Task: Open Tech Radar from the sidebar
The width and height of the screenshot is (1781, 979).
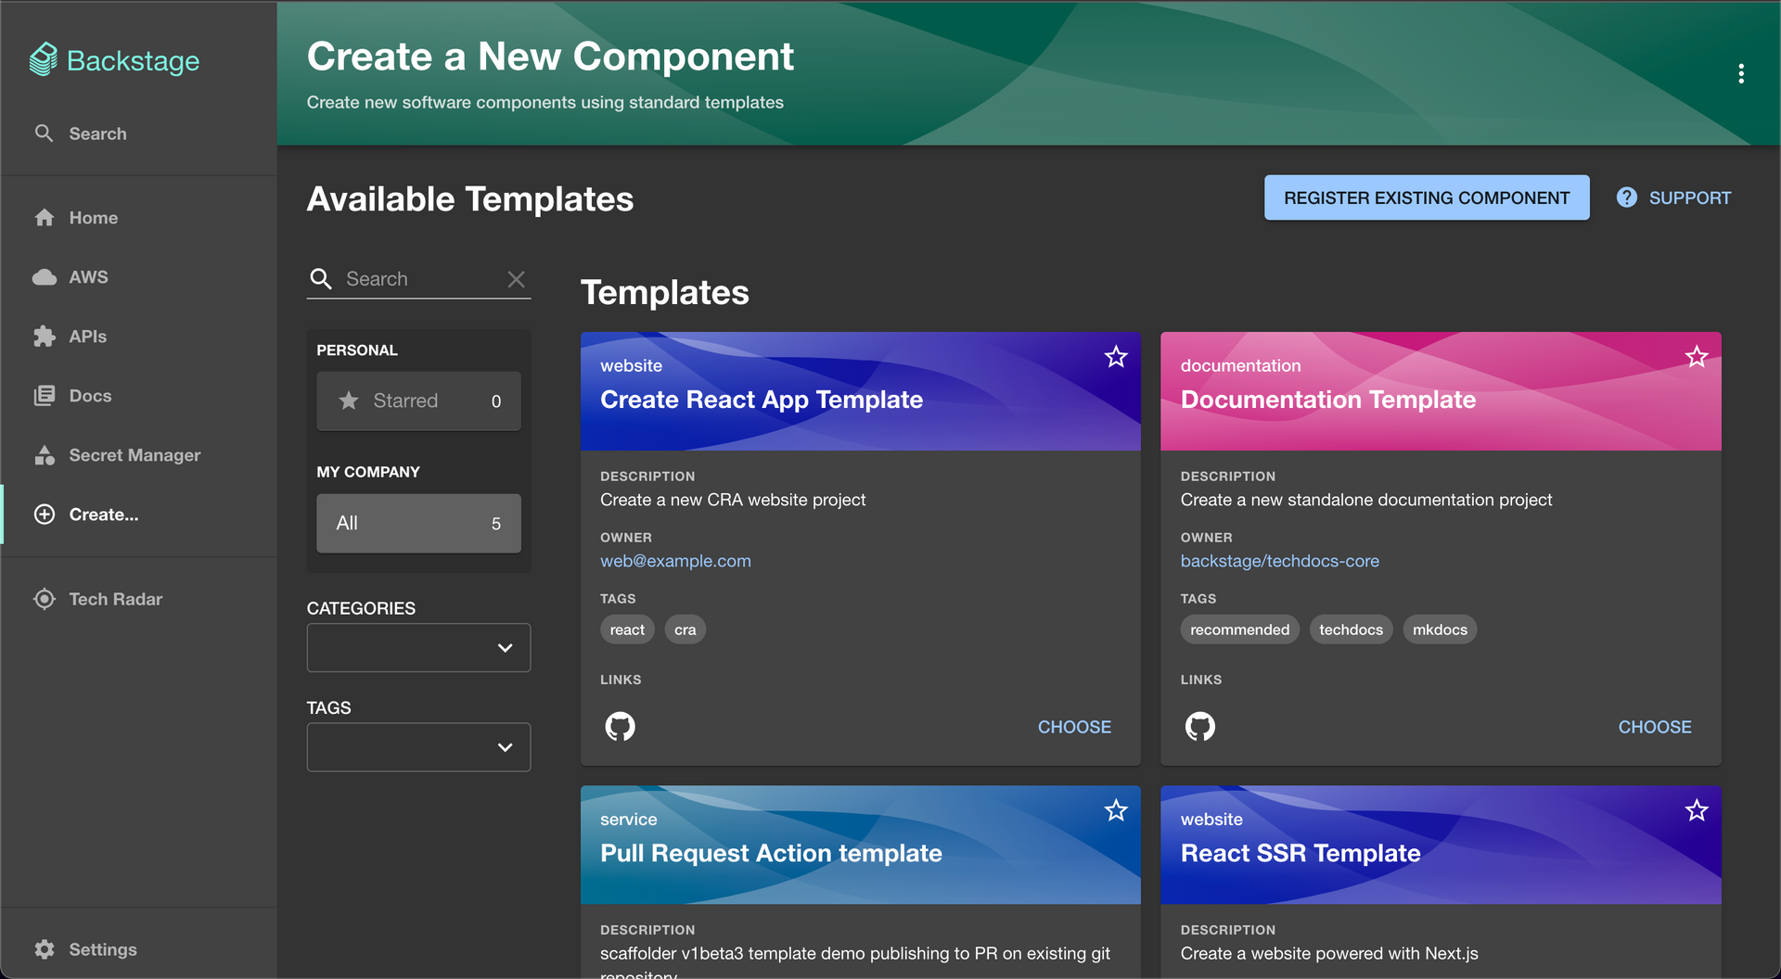Action: (x=115, y=599)
